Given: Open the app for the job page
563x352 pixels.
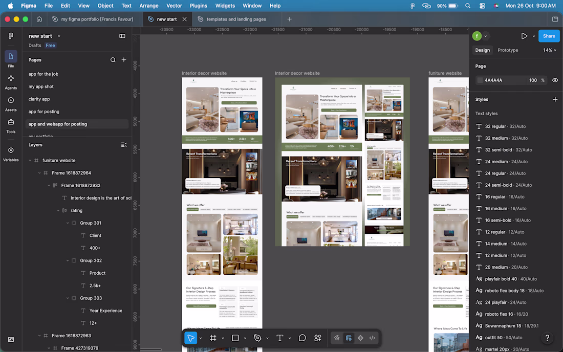Looking at the screenshot, I should [x=43, y=74].
